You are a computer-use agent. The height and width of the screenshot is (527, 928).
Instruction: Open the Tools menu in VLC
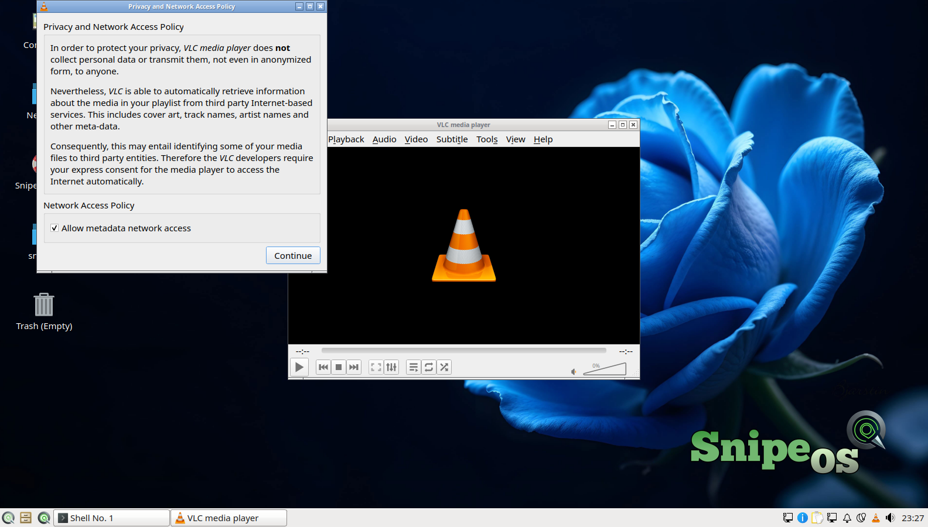point(487,139)
